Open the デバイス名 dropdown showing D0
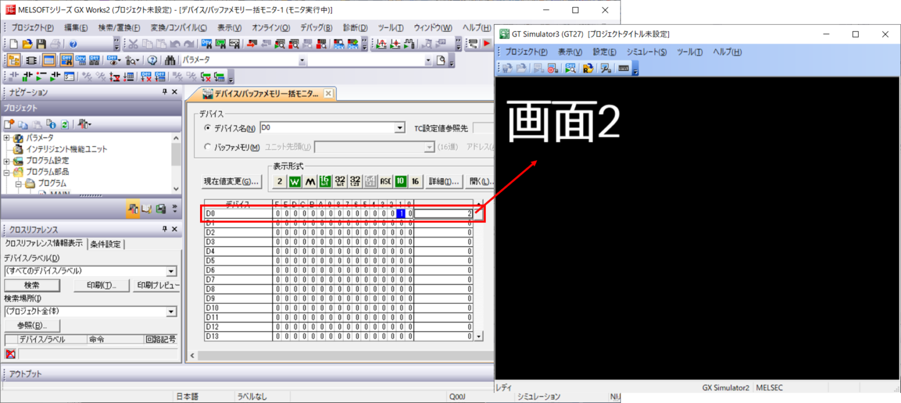The height and width of the screenshot is (403, 901). [x=400, y=128]
